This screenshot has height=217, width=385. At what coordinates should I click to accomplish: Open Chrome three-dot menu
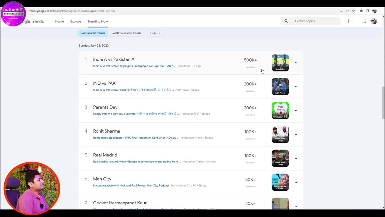coord(381,11)
